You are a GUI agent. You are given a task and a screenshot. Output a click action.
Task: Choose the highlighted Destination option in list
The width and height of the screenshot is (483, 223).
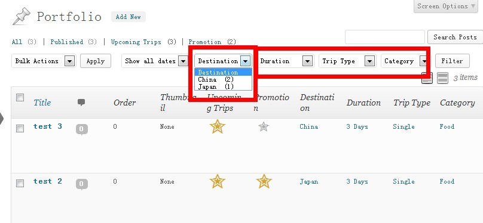point(224,73)
